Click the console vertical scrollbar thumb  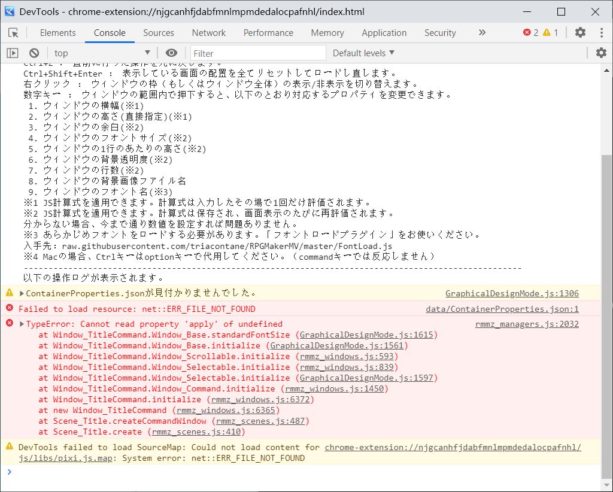tap(607, 317)
